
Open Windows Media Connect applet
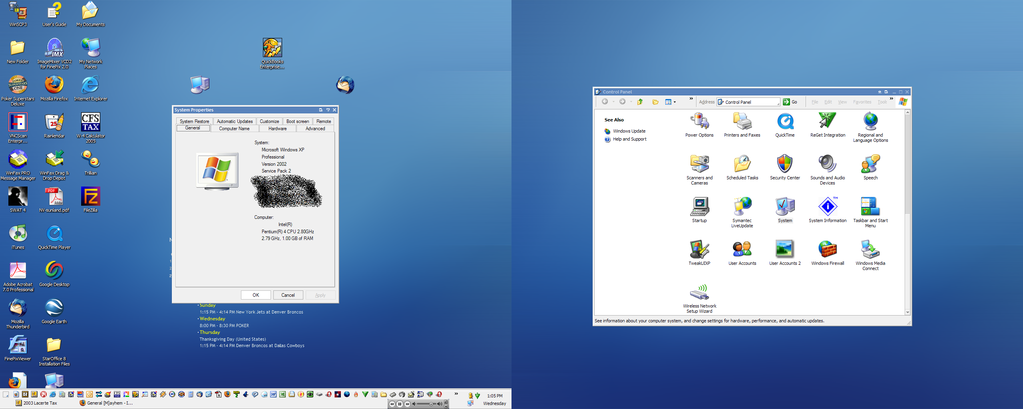(x=870, y=256)
